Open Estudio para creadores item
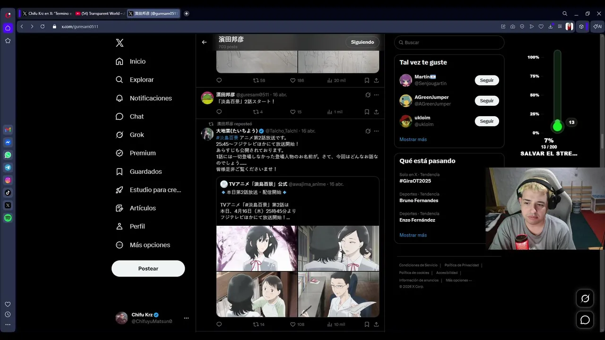The width and height of the screenshot is (605, 340). click(149, 190)
